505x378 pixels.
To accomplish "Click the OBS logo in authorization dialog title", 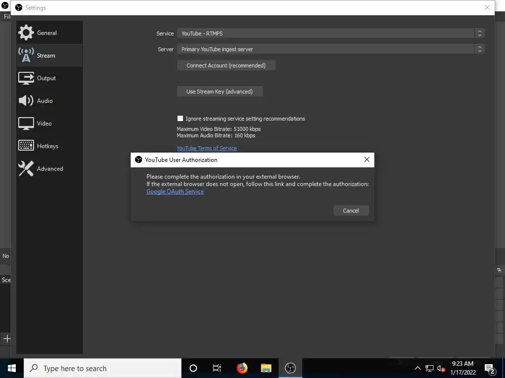I will click(x=139, y=160).
